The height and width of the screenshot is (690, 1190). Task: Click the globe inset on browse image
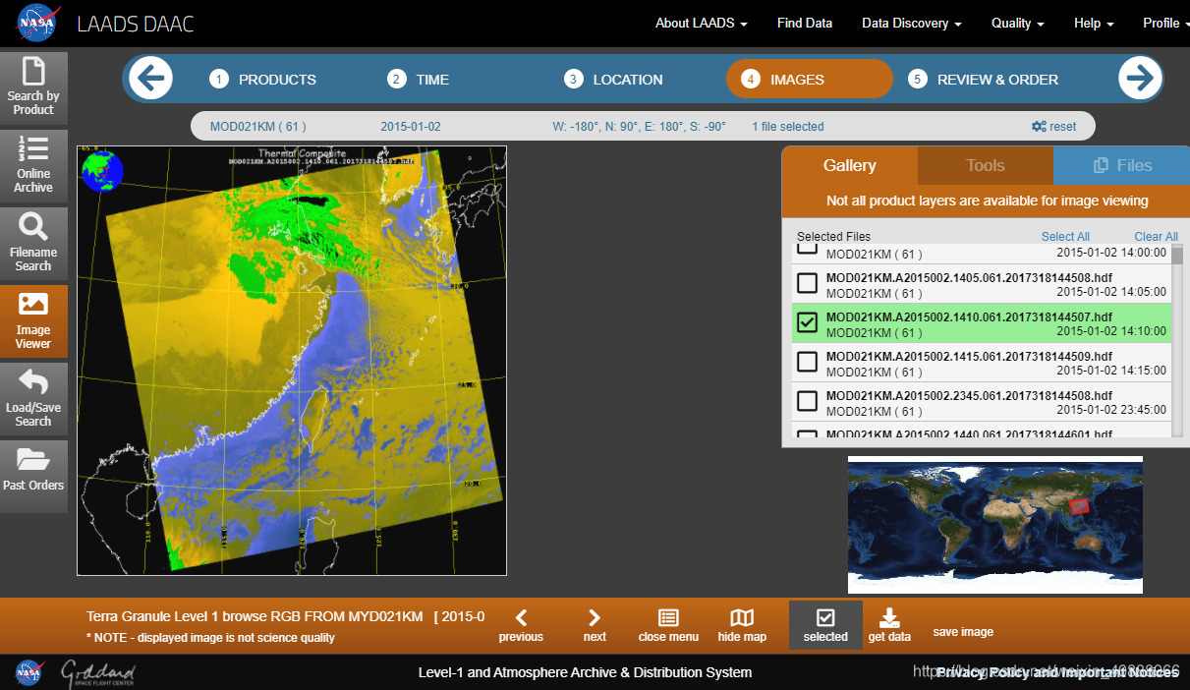tap(103, 171)
